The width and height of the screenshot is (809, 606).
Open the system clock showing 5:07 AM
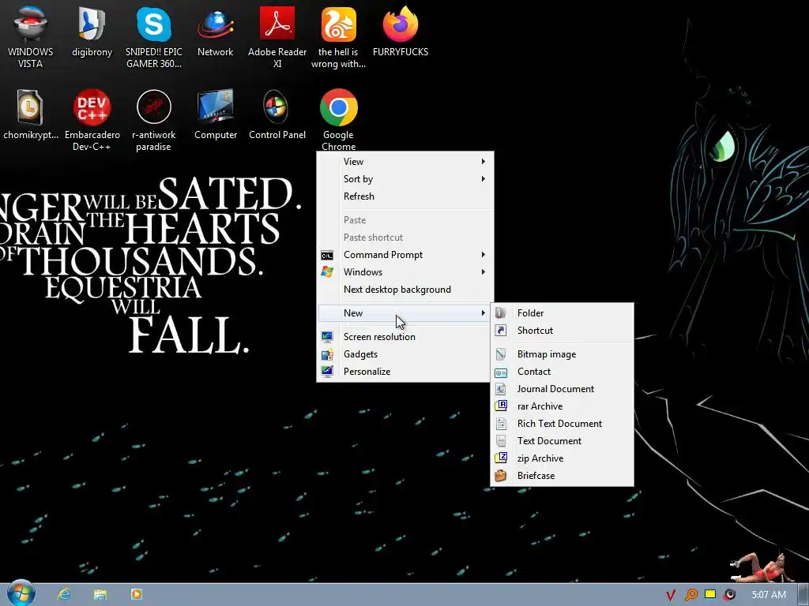769,595
